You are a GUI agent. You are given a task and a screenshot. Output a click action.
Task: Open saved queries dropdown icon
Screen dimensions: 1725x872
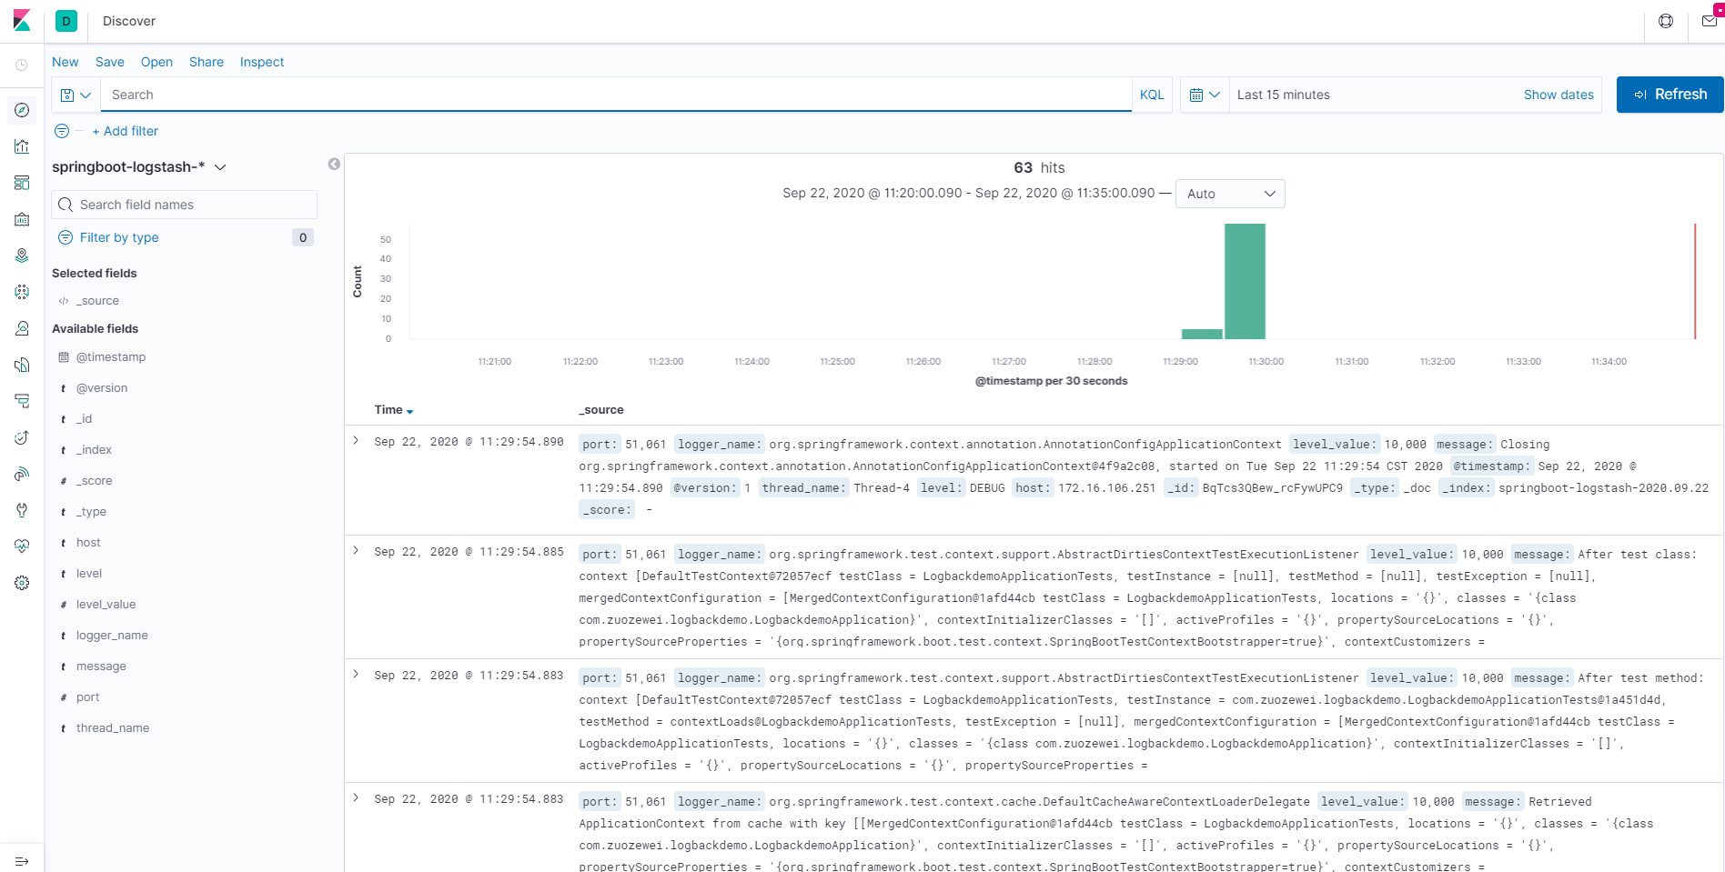point(76,95)
